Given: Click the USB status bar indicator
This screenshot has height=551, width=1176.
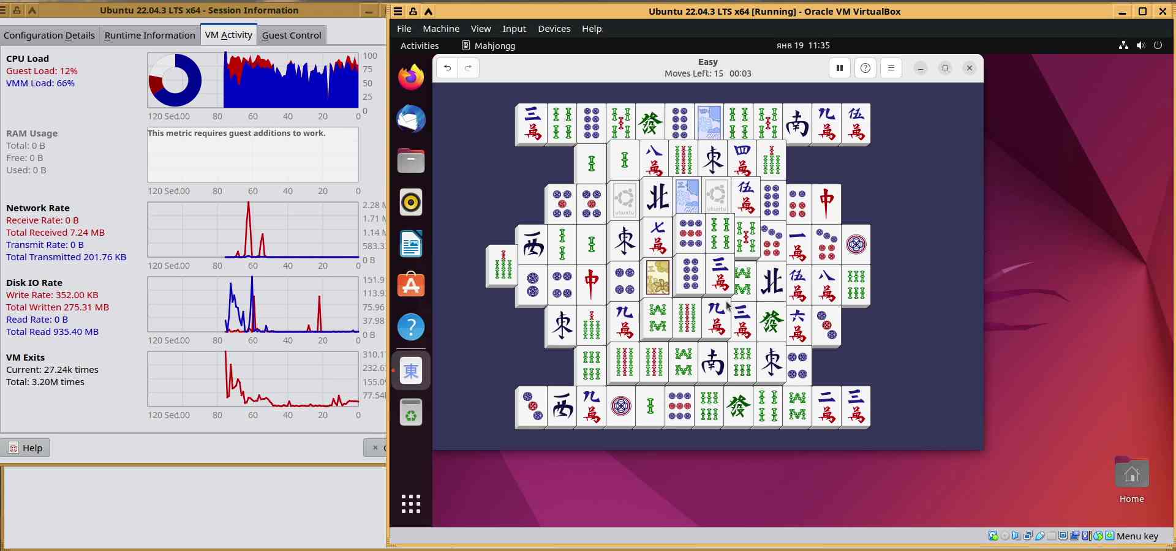Looking at the screenshot, I should 1040,536.
